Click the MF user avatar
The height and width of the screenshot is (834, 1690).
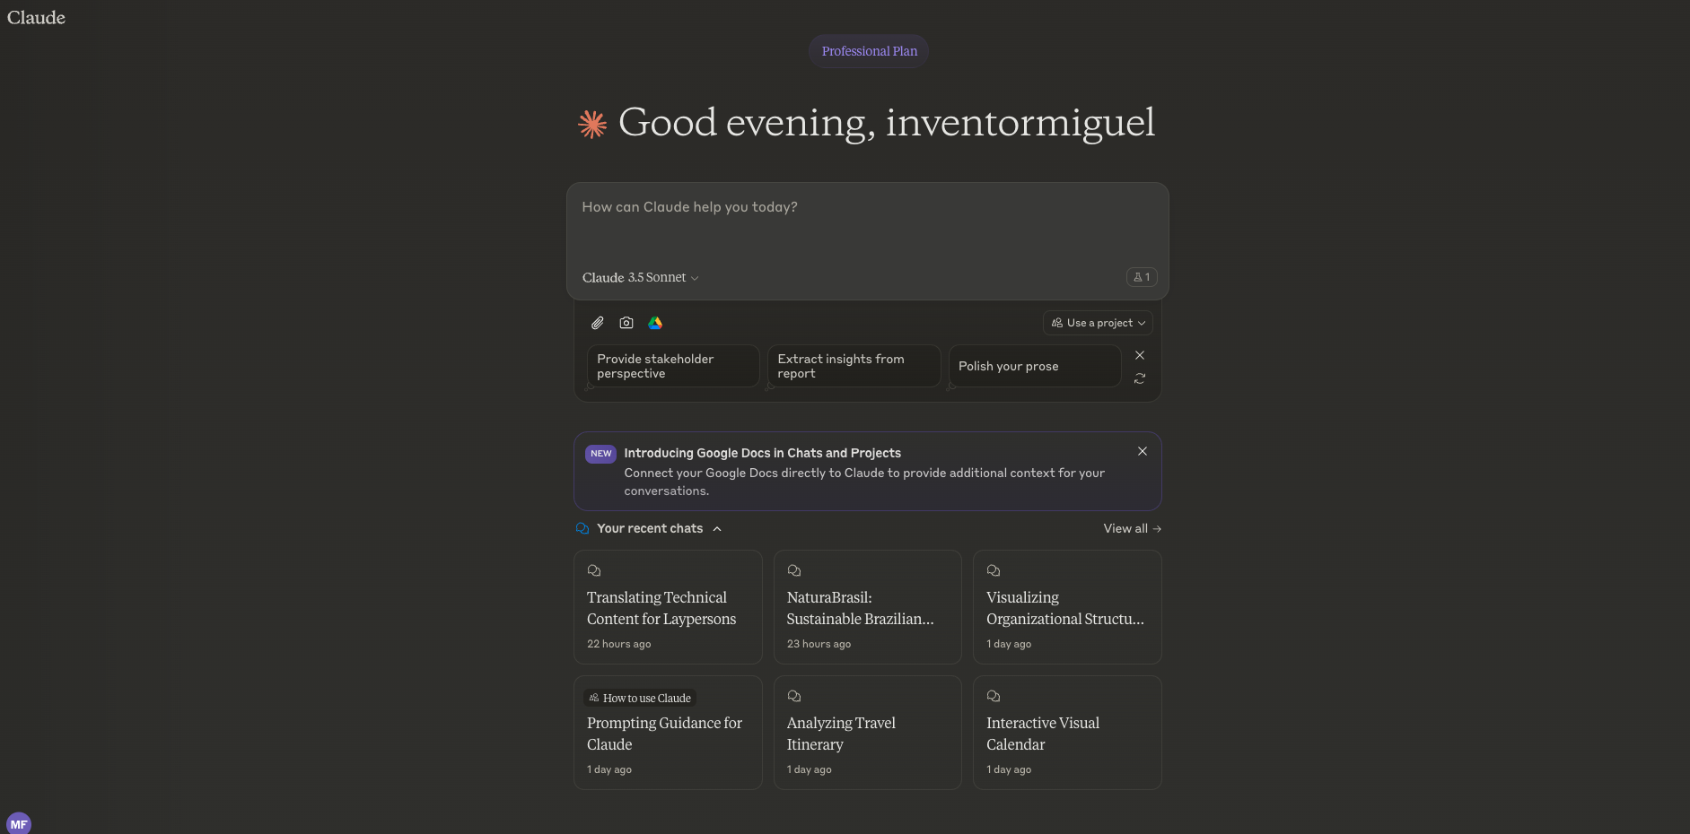19,823
